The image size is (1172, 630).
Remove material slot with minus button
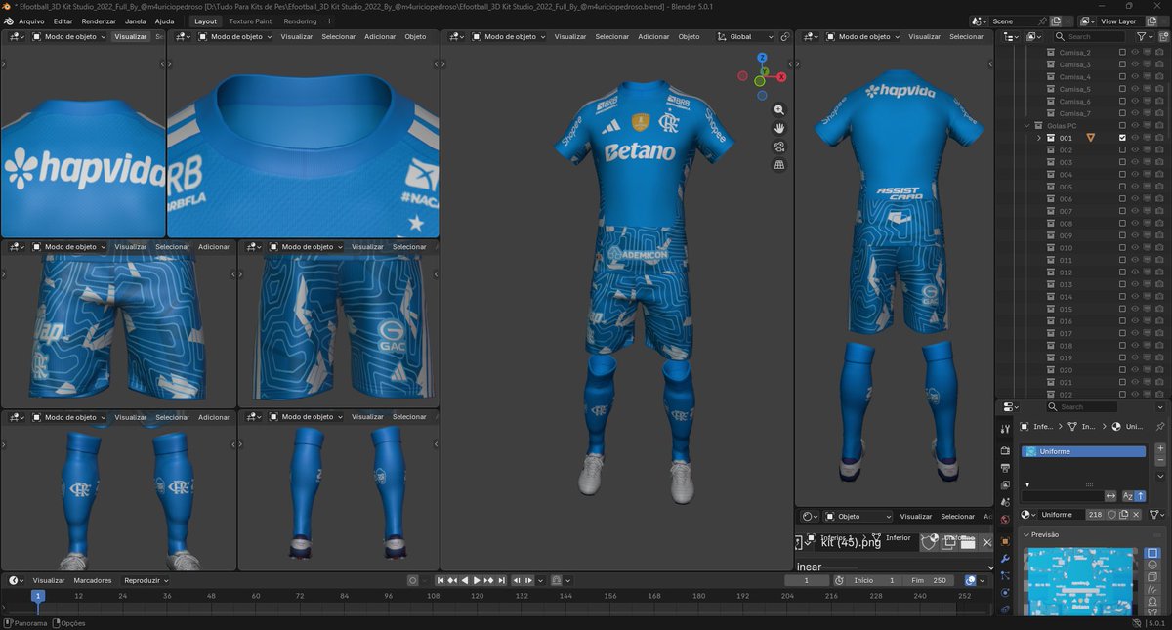pos(1160,460)
